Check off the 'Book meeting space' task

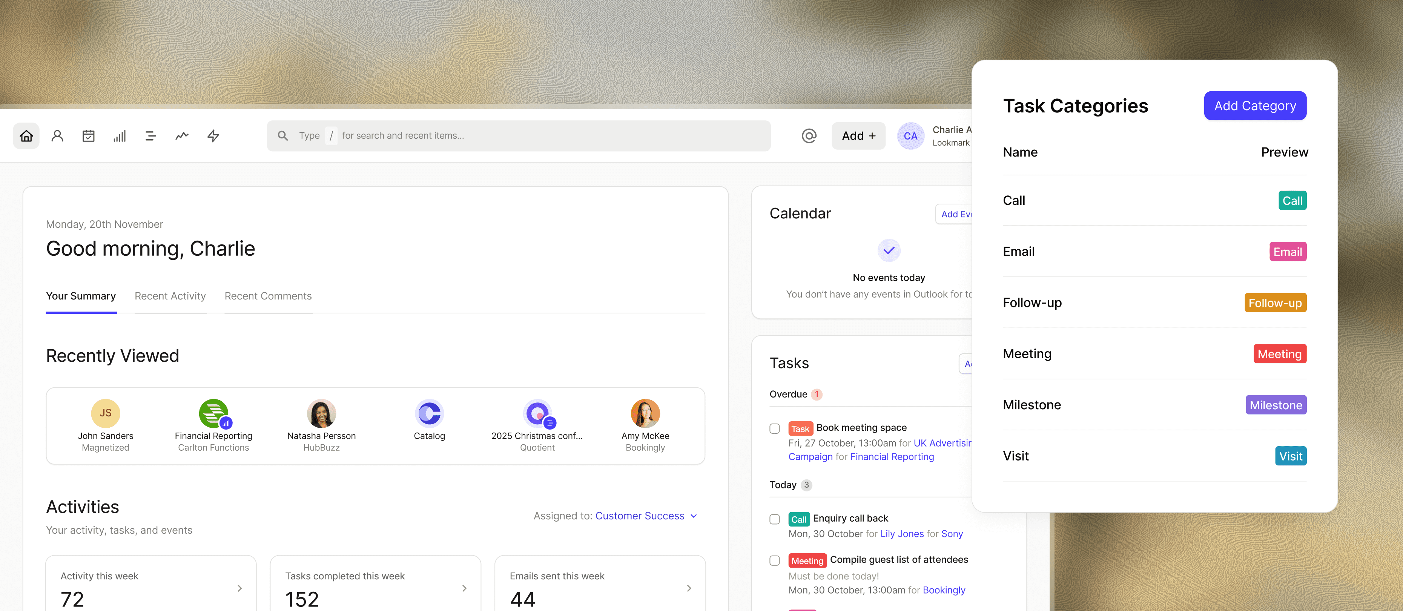pyautogui.click(x=774, y=428)
